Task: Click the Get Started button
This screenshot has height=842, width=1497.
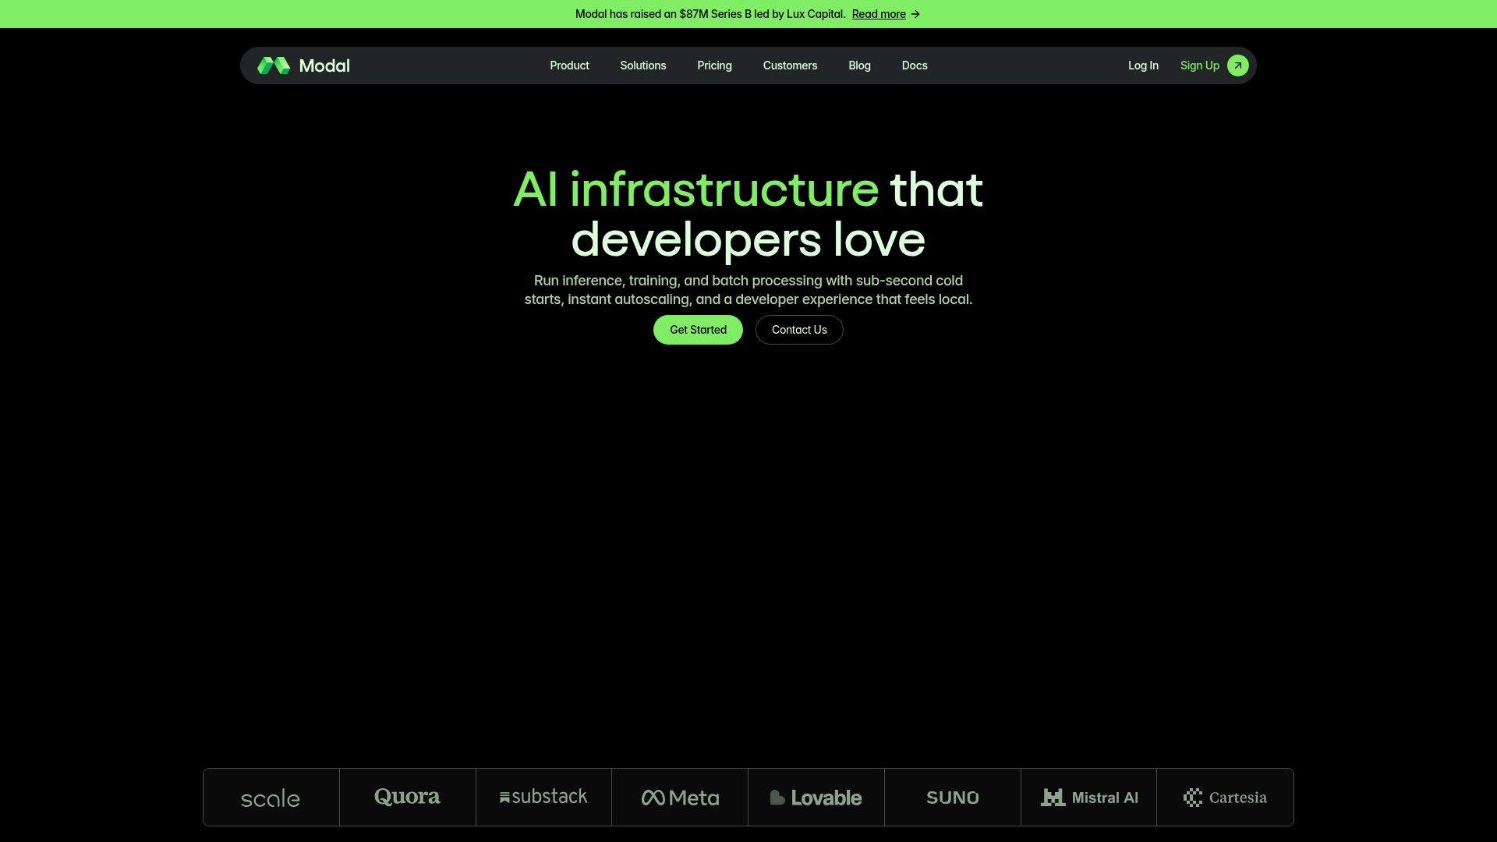Action: tap(697, 329)
